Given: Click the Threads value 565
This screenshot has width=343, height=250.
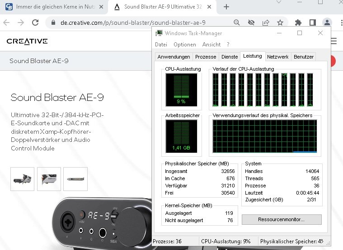Looking at the screenshot, I should coord(315,178).
